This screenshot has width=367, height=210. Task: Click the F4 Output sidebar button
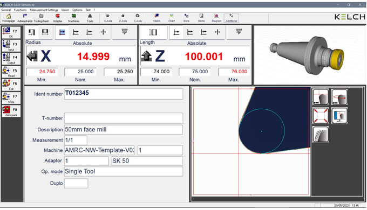pos(11,58)
